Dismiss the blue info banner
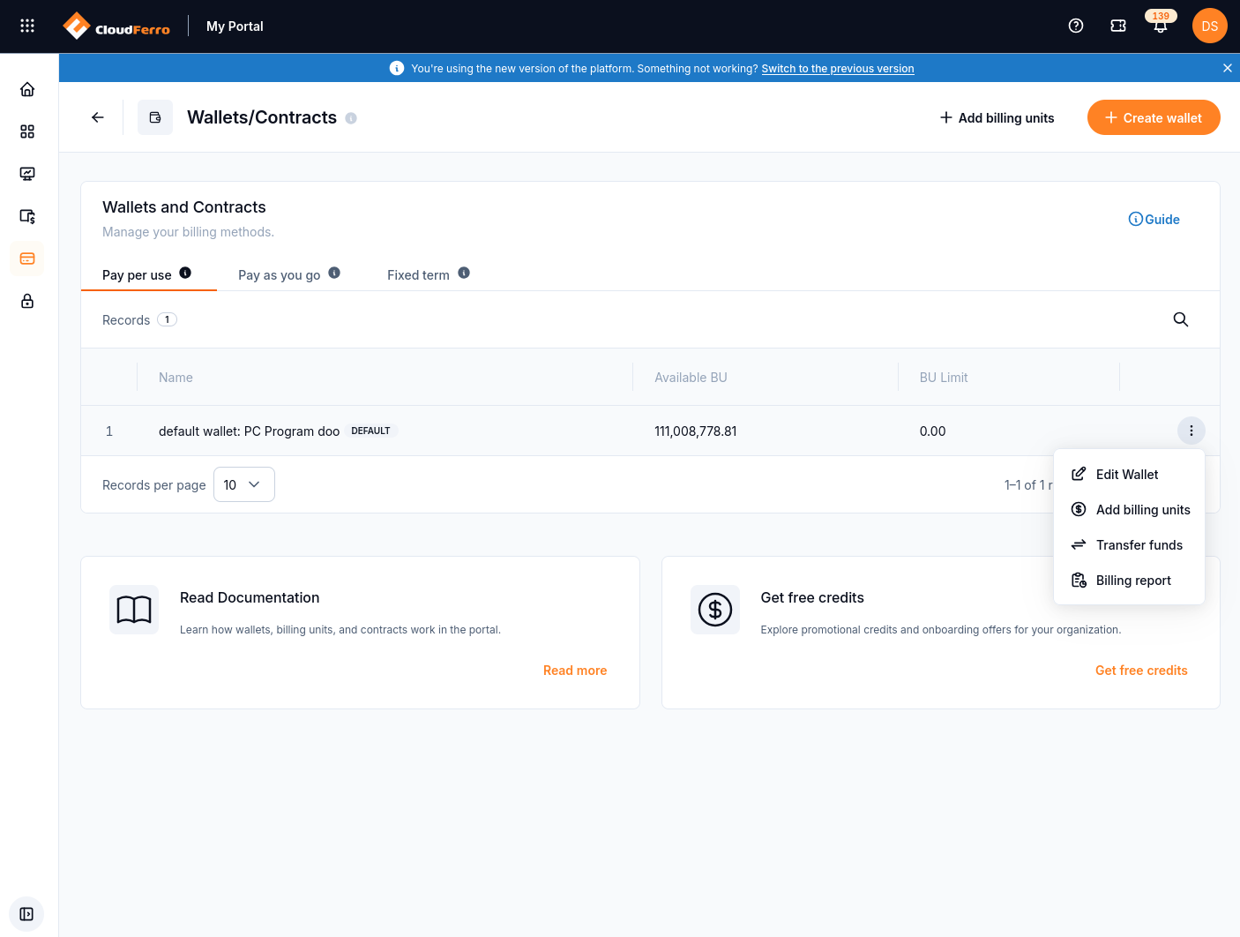Viewport: 1240px width, 937px height. [1228, 68]
